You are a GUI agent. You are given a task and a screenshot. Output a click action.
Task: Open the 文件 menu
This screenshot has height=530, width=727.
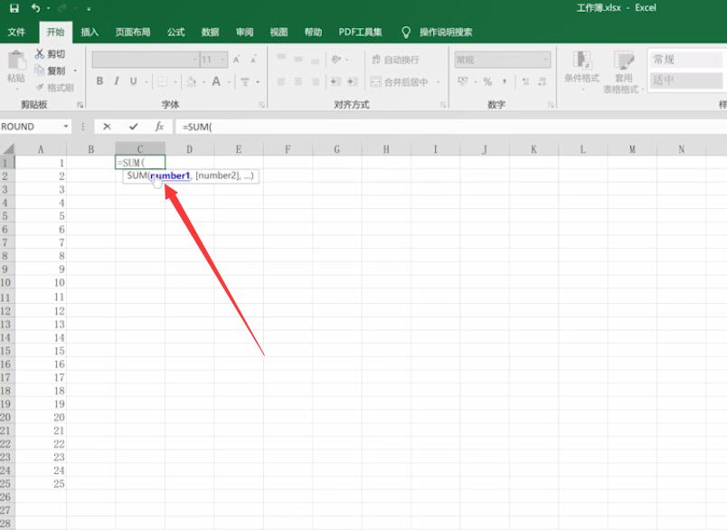point(16,32)
